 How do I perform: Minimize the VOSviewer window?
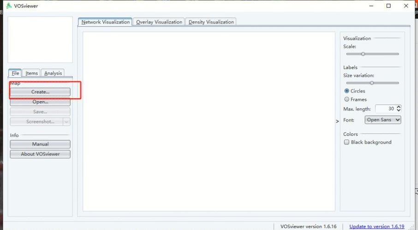(371, 6)
